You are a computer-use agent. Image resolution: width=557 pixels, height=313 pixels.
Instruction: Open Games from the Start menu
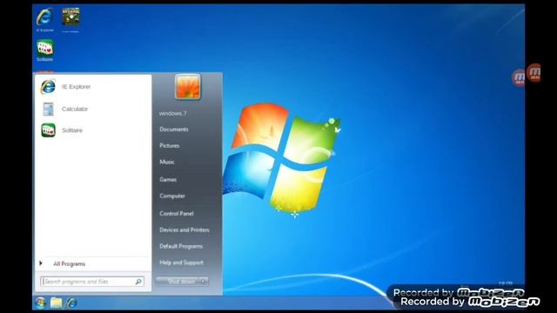tap(168, 180)
